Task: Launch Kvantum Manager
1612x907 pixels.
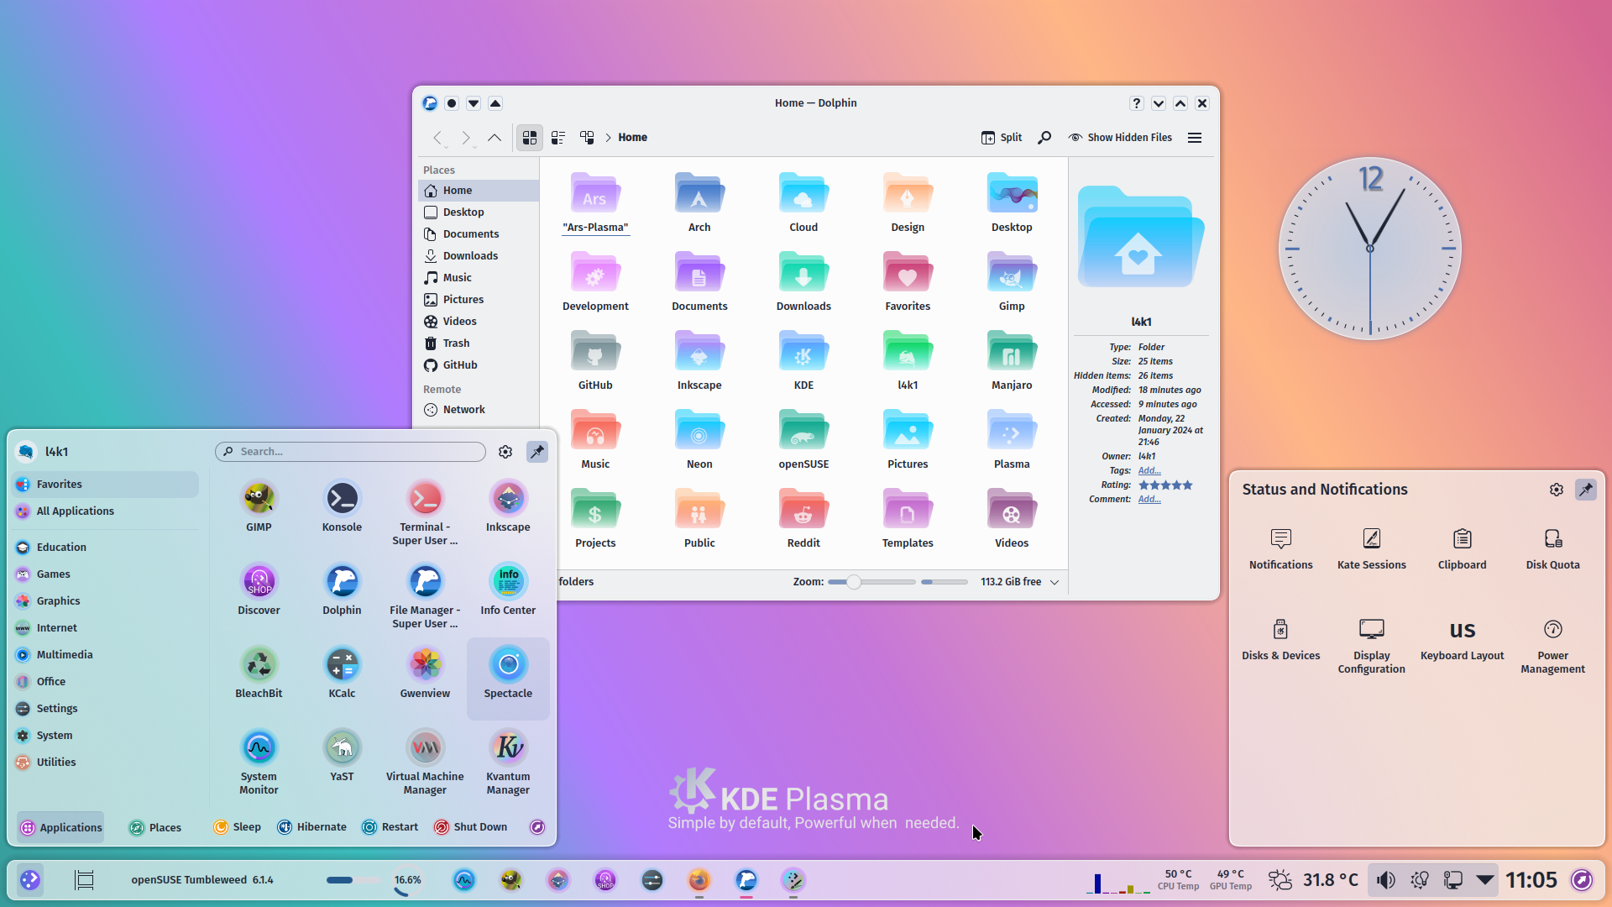Action: click(x=508, y=763)
